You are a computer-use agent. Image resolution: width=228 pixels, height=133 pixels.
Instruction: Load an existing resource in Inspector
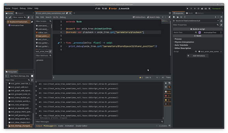click(x=177, y=17)
